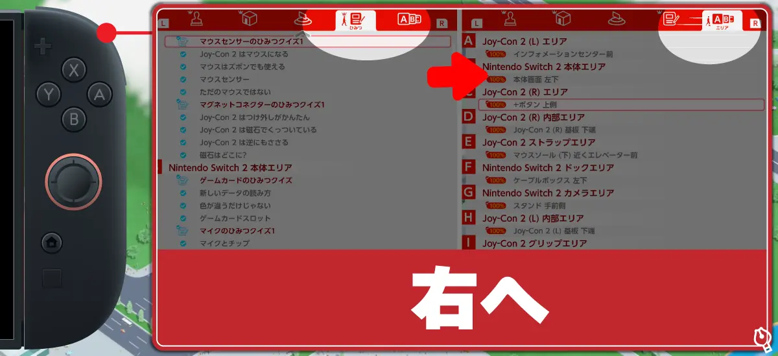Hit the B button on the Joy-Con

[74, 120]
